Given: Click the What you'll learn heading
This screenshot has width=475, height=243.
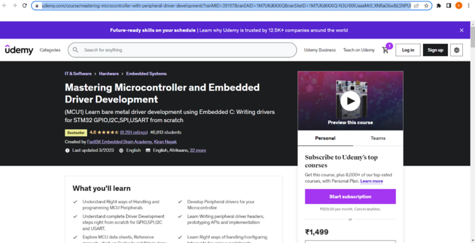Looking at the screenshot, I should point(101,188).
